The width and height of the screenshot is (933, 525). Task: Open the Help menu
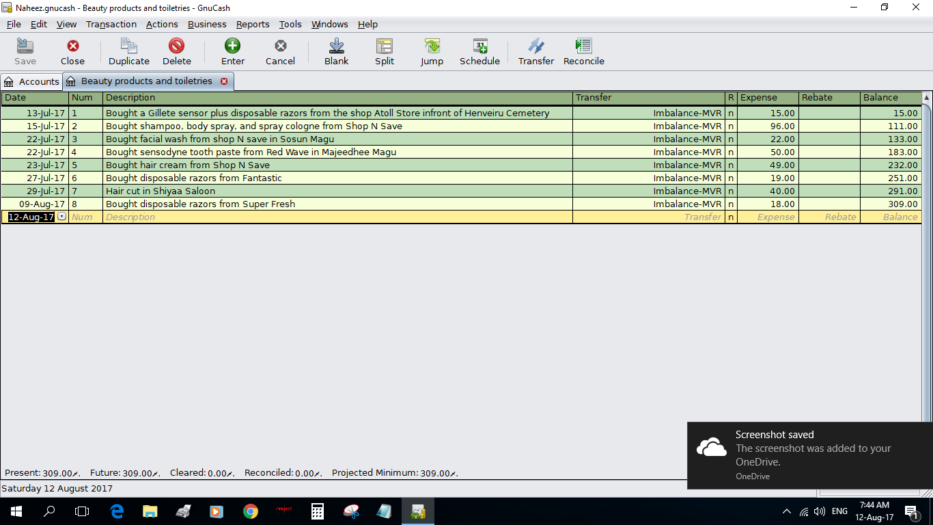[367, 24]
